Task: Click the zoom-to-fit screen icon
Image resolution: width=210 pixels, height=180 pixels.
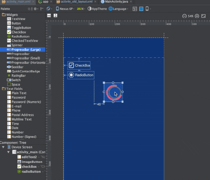Action: (203, 16)
